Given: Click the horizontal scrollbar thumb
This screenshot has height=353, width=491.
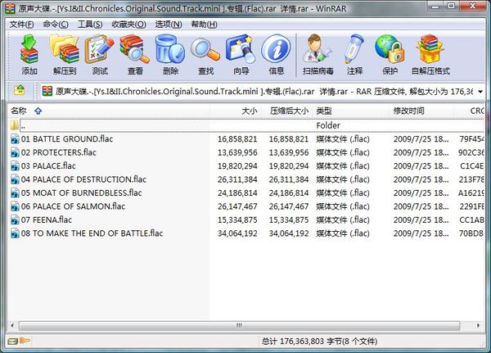Looking at the screenshot, I should point(239,325).
